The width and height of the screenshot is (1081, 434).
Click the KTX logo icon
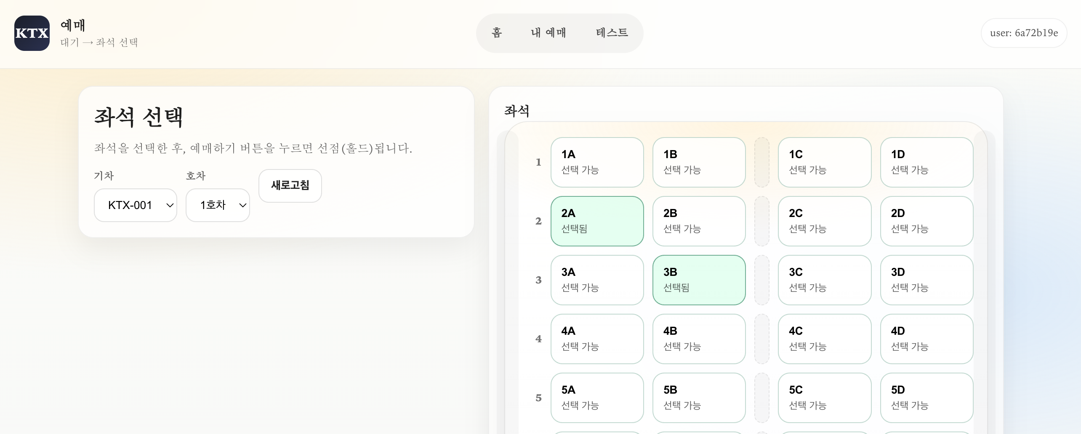coord(32,33)
